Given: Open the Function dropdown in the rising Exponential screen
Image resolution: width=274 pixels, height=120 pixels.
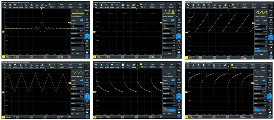Looking at the screenshot, I should 260,86.
